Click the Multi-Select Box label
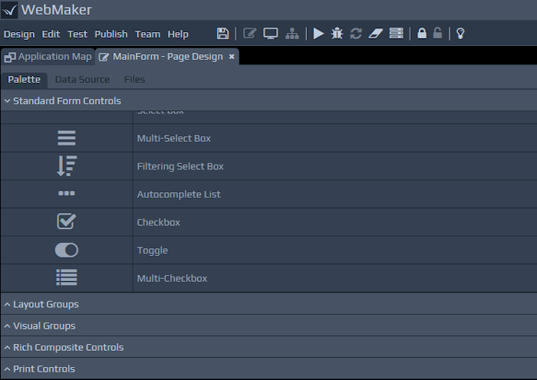 pos(173,138)
